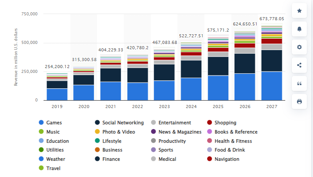Click total label 624,650.51
313x177 pixels.
245,24
